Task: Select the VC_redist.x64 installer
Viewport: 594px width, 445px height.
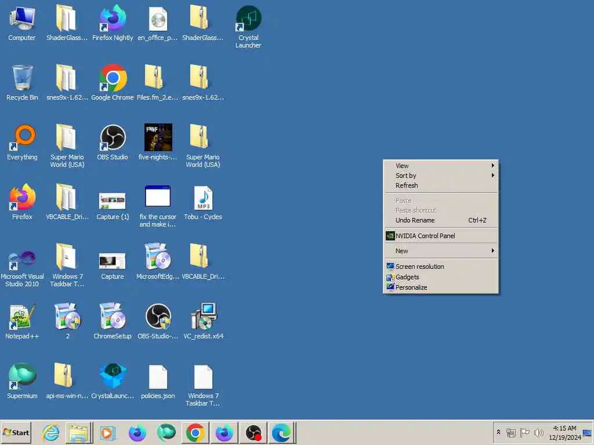Action: [x=203, y=322]
